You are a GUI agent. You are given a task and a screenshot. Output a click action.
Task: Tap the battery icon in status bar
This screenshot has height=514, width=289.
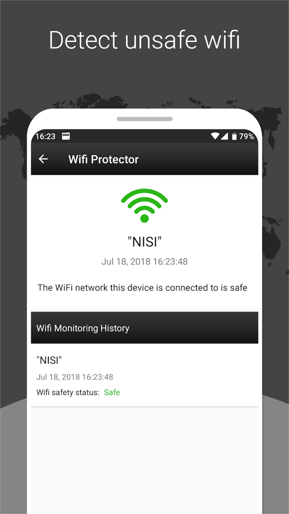point(234,136)
